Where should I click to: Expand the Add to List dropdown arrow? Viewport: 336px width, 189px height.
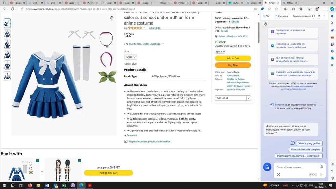point(248,98)
